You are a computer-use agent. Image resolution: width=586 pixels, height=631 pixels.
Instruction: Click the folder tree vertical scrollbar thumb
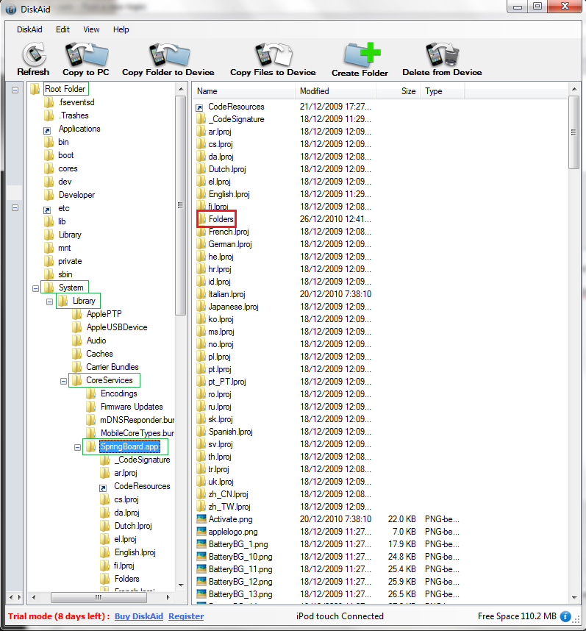tap(181, 205)
